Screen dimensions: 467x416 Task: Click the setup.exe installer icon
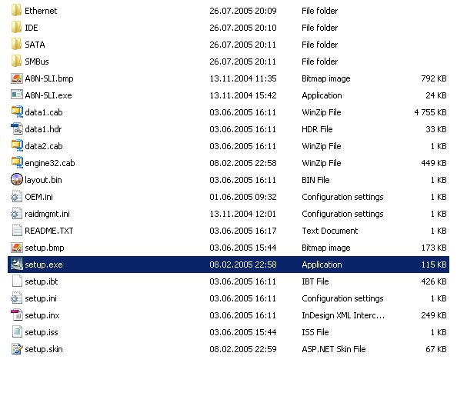click(17, 265)
